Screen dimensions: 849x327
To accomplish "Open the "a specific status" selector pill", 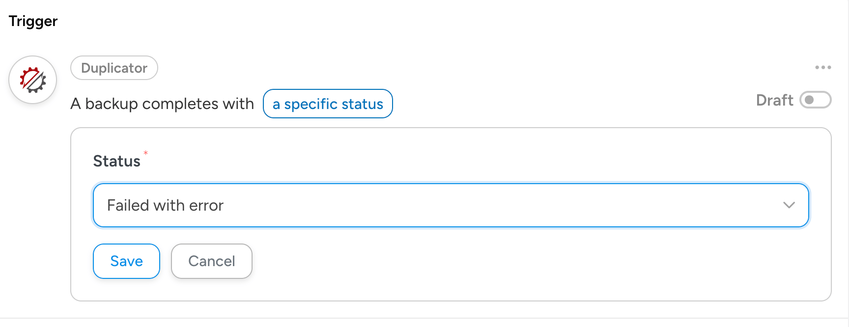I will click(x=328, y=104).
